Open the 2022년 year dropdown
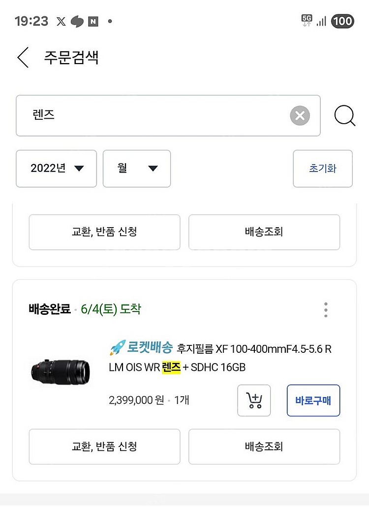The image size is (369, 507). [56, 169]
